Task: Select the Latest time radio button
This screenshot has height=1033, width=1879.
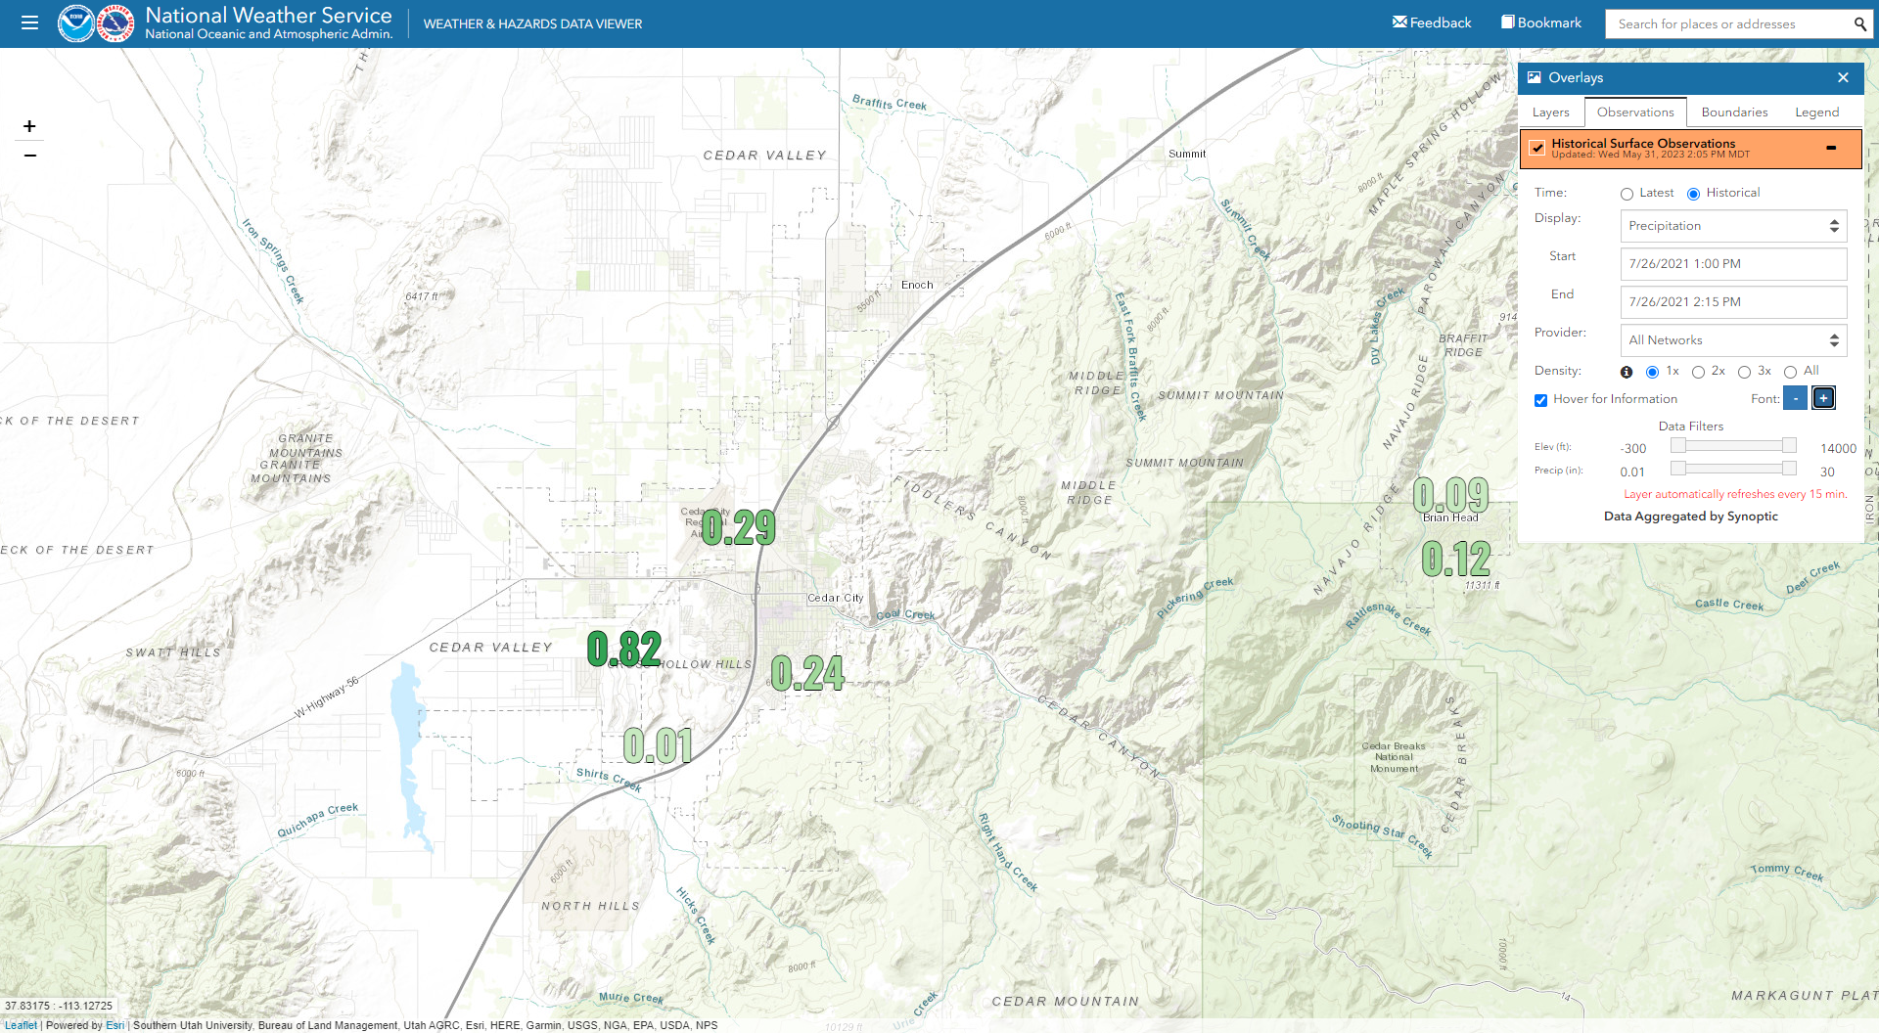Action: (1627, 194)
